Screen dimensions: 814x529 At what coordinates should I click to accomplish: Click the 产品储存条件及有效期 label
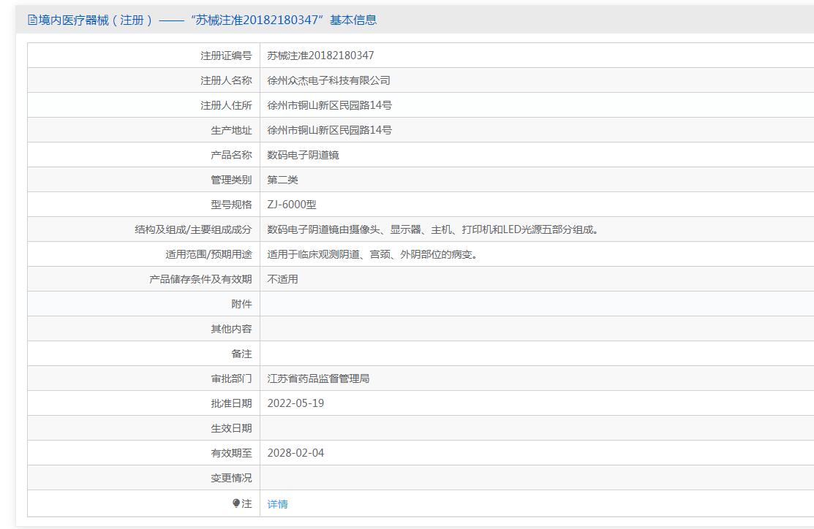(200, 280)
